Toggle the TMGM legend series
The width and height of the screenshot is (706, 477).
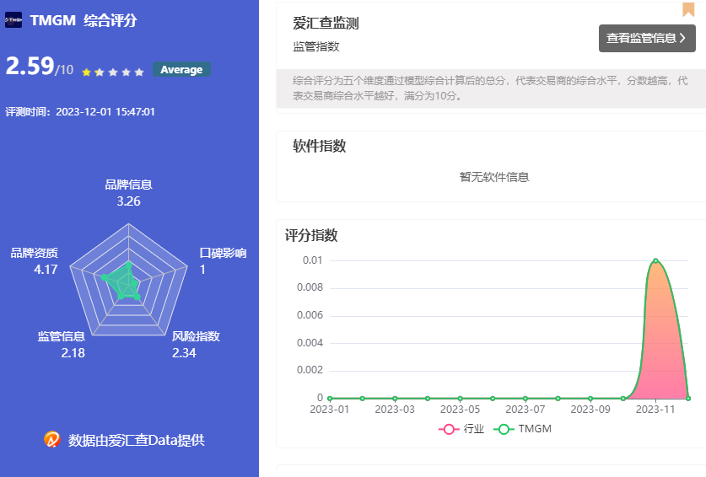[x=522, y=429]
